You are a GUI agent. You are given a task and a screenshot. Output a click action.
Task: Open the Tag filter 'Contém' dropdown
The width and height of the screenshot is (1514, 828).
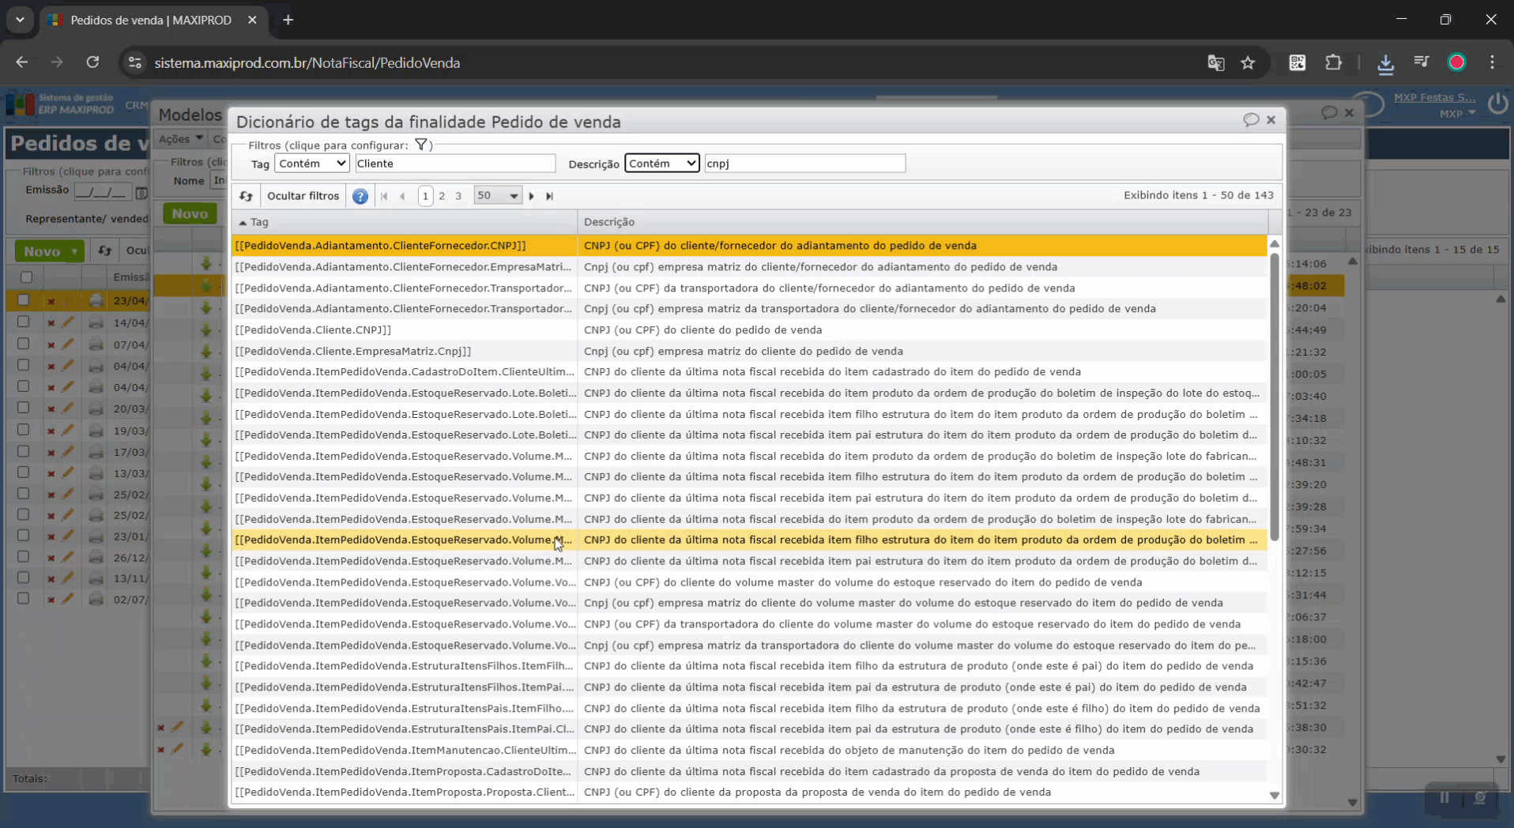[x=312, y=164]
